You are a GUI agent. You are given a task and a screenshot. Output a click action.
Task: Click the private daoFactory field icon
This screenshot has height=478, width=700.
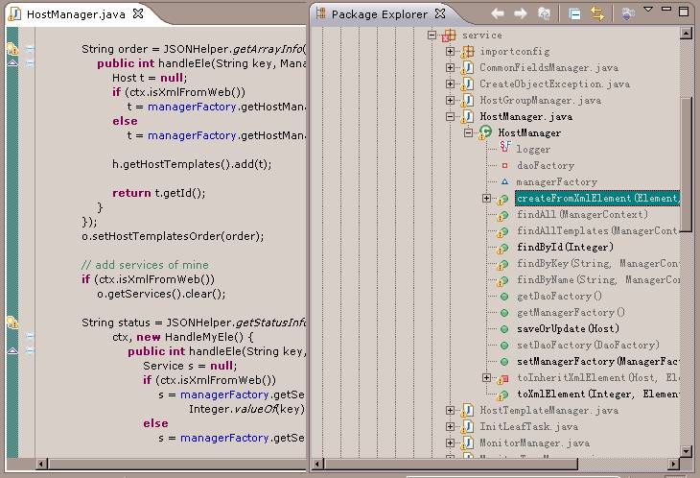tap(504, 166)
